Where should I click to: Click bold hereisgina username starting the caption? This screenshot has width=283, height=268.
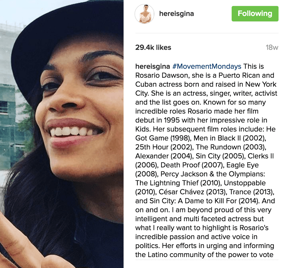tap(152, 66)
